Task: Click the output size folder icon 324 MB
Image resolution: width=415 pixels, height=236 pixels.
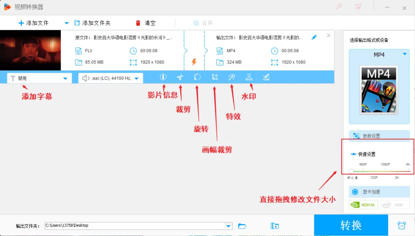Action: tap(220, 62)
